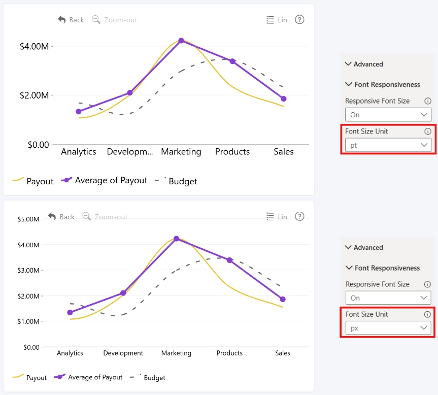Toggle Average of Payout legend marker, top chart
Screen dimensions: 438x395
[x=66, y=180]
